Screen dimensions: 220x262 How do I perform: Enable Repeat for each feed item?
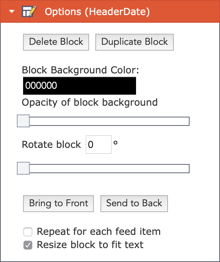pos(28,232)
